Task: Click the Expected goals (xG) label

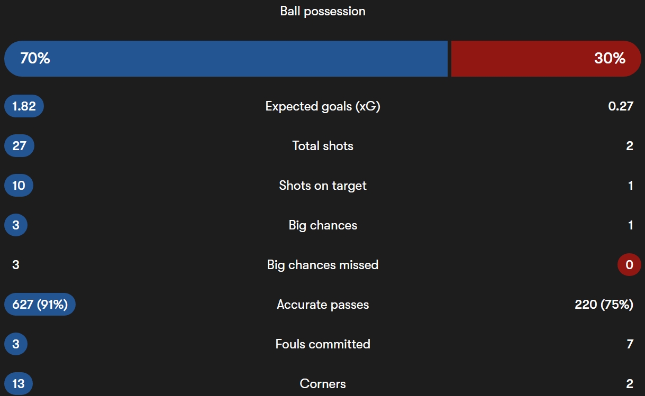Action: (x=323, y=106)
